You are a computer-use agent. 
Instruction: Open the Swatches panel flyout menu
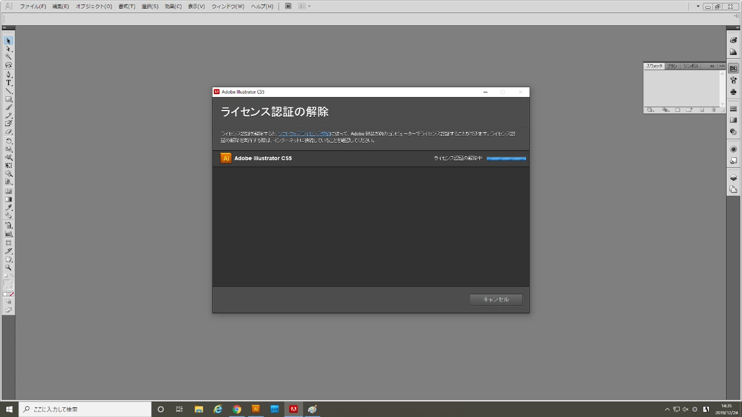[x=722, y=66]
